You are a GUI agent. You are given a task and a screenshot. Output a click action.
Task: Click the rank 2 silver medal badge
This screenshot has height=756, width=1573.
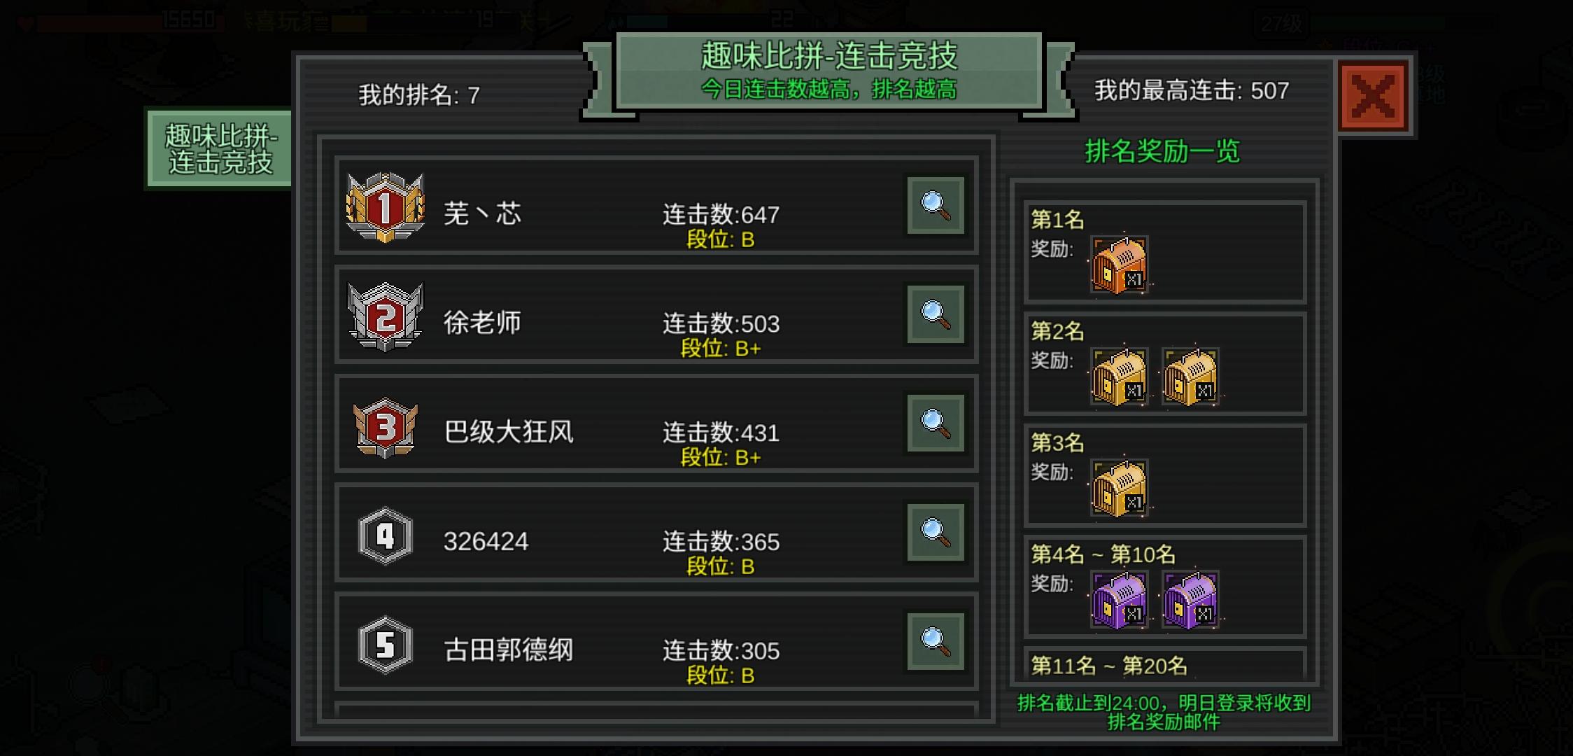click(385, 316)
